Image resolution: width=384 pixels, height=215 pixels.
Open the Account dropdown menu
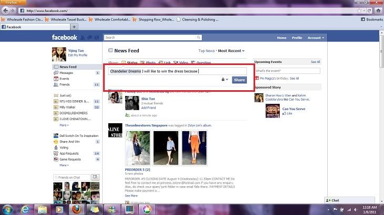point(316,38)
